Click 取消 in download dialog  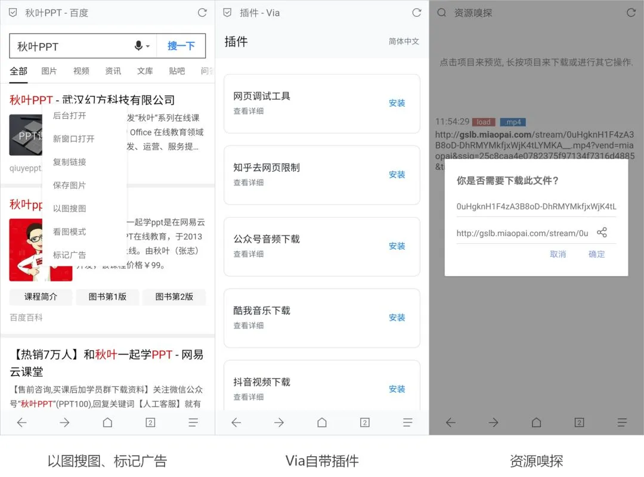pos(558,255)
